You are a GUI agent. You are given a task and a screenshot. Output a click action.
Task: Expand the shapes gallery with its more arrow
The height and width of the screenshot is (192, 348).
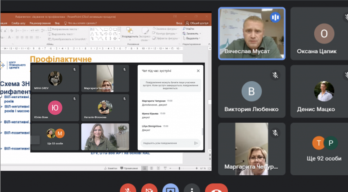(x=119, y=39)
